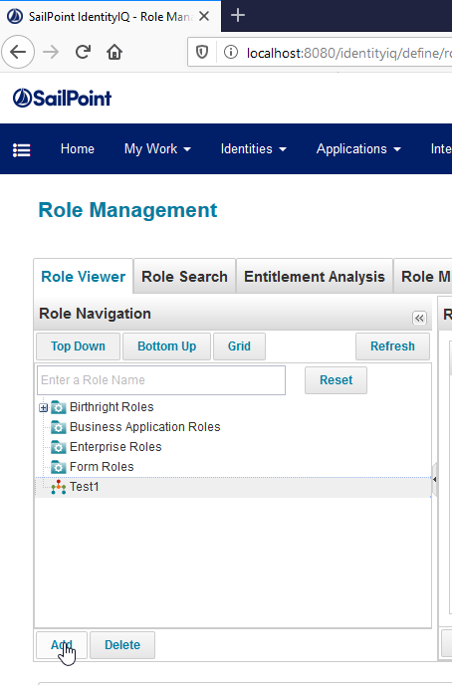
Task: Click the browser address bar URL
Action: point(348,53)
